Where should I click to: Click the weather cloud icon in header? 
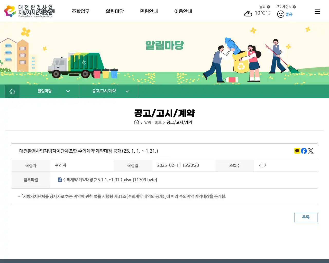tap(248, 14)
